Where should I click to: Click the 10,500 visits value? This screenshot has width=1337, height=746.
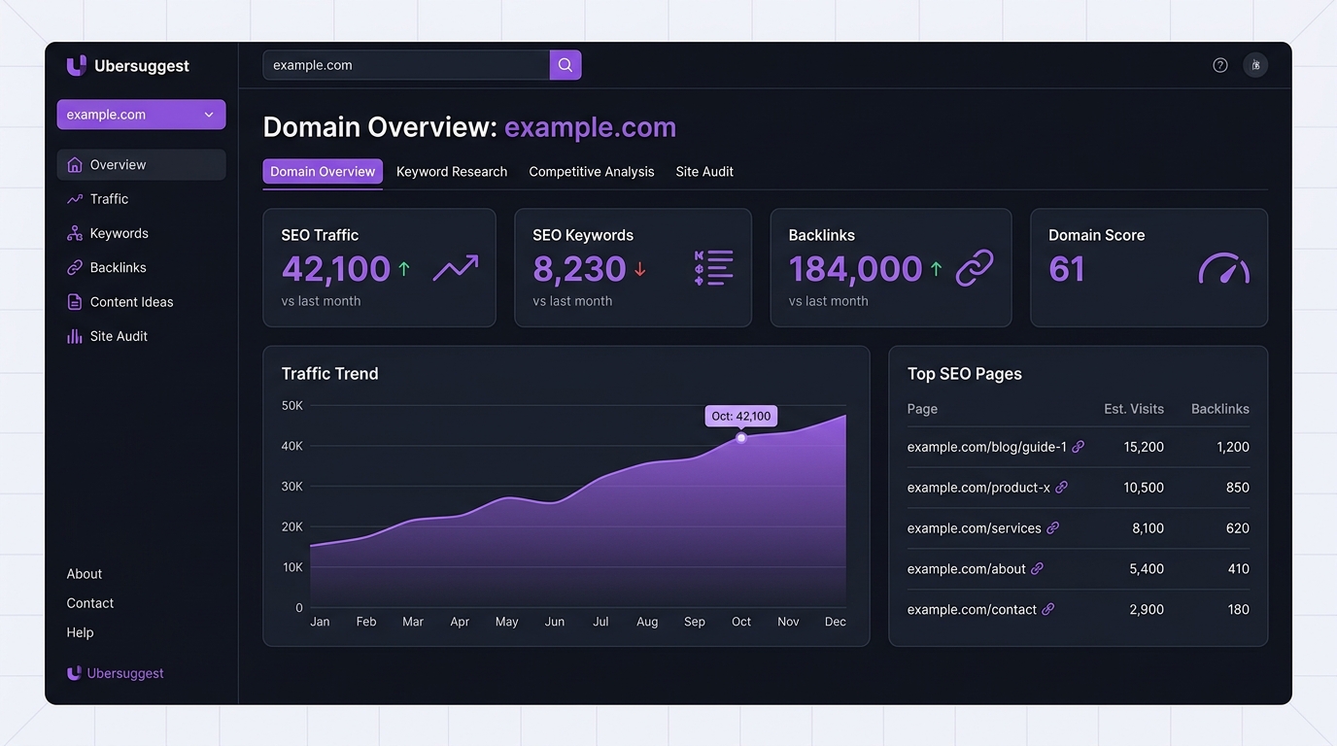point(1144,488)
